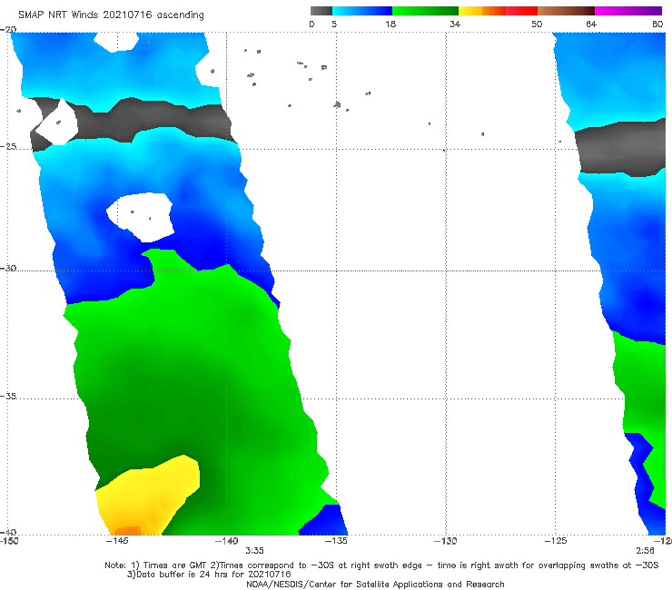Screen dimensions: 672x590
Task: Click the '-30' latitude axis label
Action: 8,268
